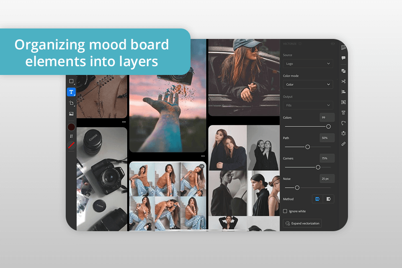The image size is (402, 268).
Task: Click the Color mode label
Action: [x=291, y=76]
